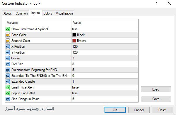Select the 'Y Position' variable name
The width and height of the screenshot is (176, 115).
(18, 52)
